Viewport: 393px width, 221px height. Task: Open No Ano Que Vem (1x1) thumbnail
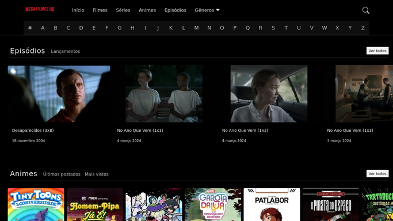tap(164, 94)
